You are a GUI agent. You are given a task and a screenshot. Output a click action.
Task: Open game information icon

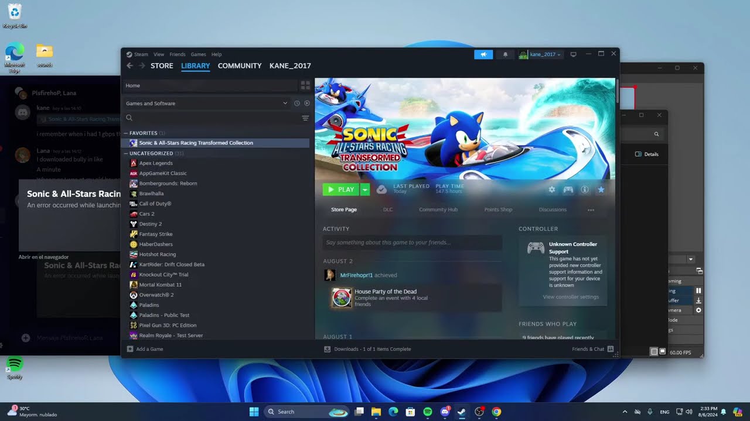pyautogui.click(x=584, y=189)
